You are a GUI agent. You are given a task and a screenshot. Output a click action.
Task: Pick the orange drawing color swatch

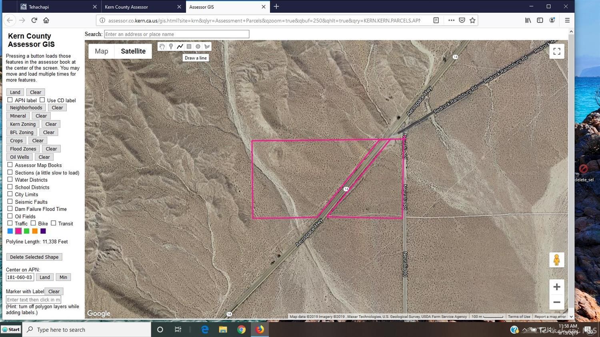(x=34, y=231)
